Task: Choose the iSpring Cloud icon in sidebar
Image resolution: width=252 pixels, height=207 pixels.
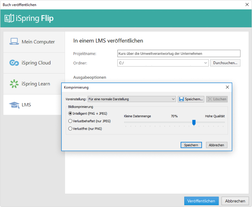Action: (x=14, y=63)
